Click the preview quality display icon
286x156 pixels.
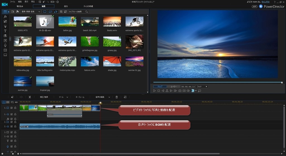click(184, 91)
